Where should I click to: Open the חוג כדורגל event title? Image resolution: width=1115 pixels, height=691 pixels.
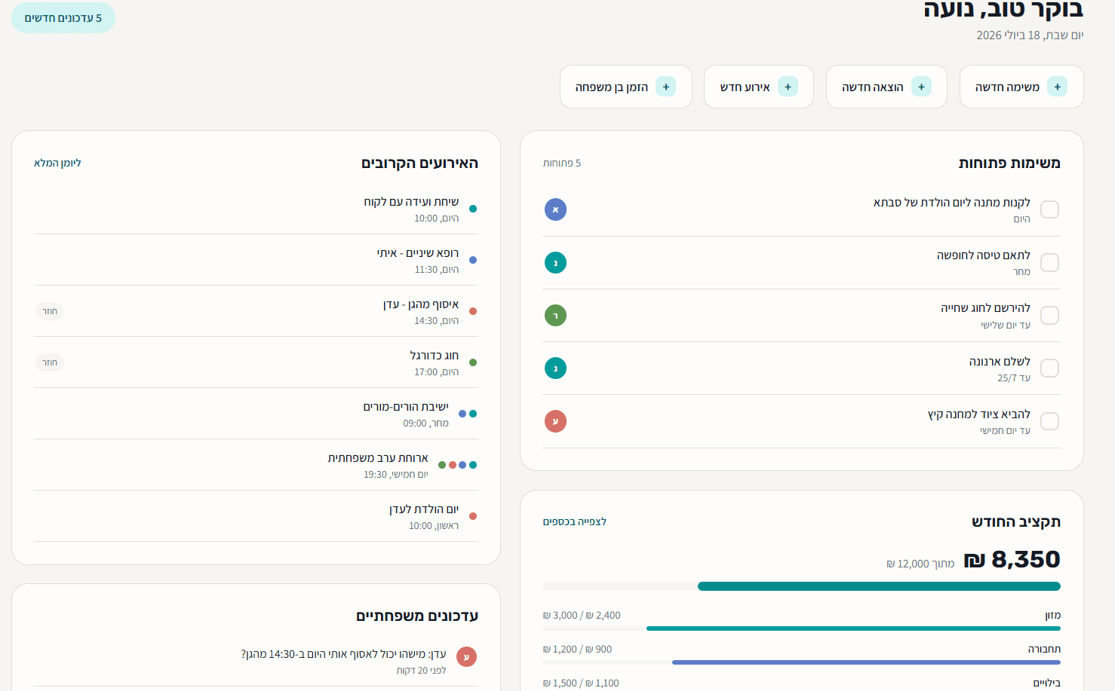pyautogui.click(x=435, y=356)
